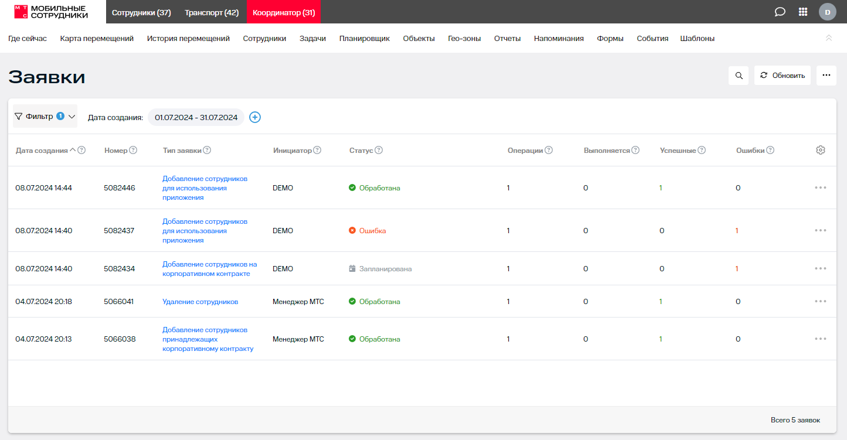Go to the Отчеты section
The width and height of the screenshot is (847, 440).
click(507, 39)
